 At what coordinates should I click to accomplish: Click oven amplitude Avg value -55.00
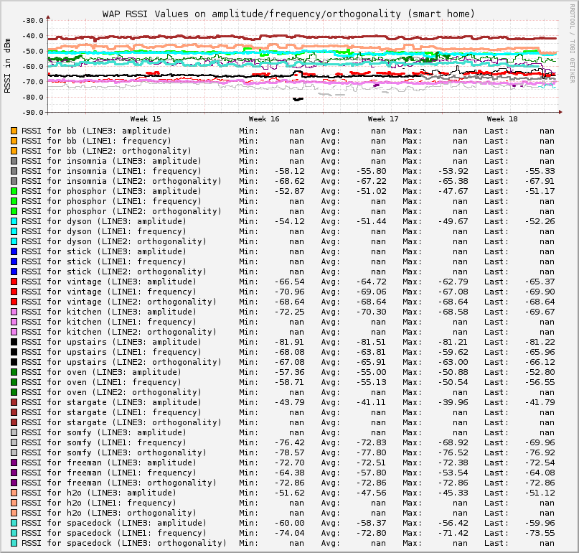(x=371, y=372)
